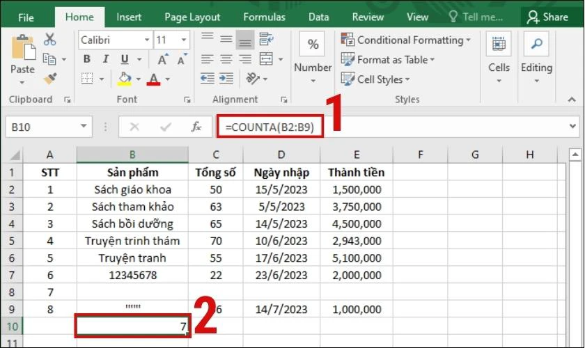Decrease indent icon
Viewport: 585px width, 348px height.
click(x=208, y=79)
